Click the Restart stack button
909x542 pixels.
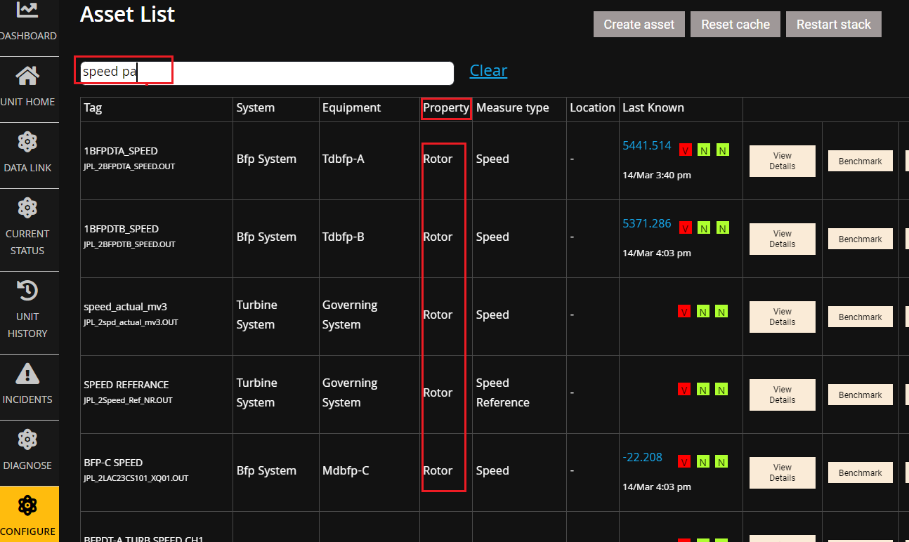click(x=833, y=25)
